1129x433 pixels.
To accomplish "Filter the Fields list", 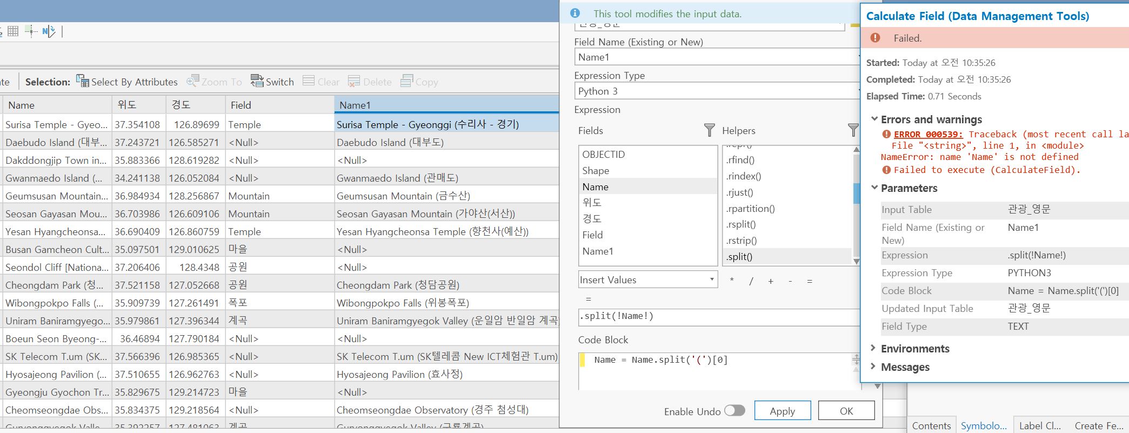I will coord(710,130).
